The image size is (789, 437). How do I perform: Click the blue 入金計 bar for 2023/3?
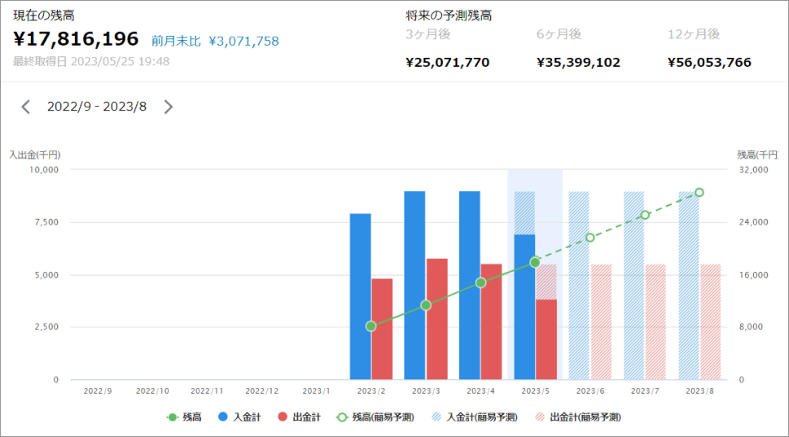coord(414,285)
